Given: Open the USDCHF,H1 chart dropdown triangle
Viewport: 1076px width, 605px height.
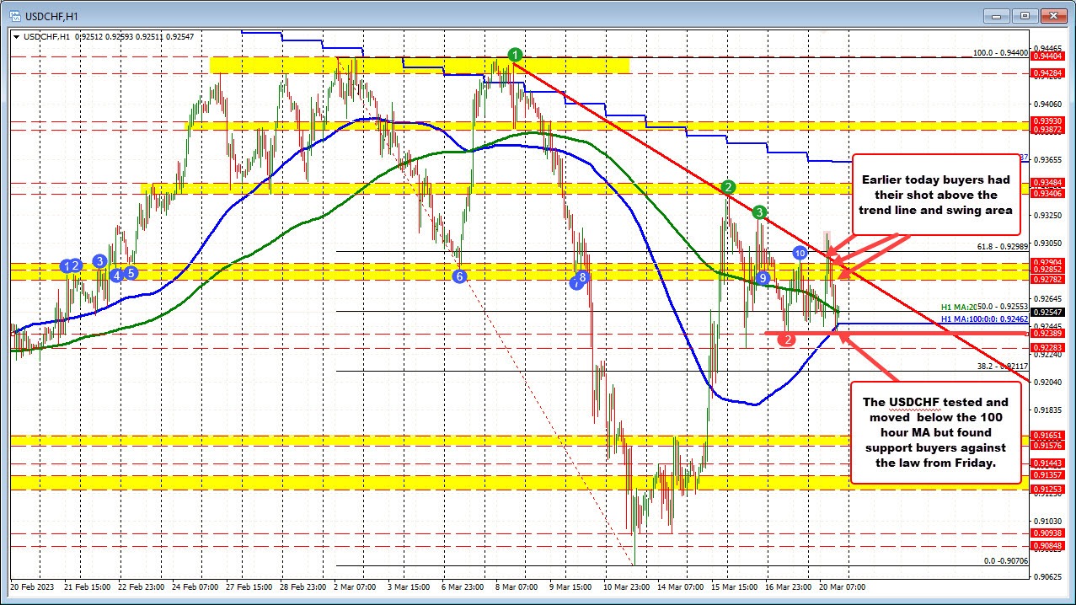Looking at the screenshot, I should (15, 37).
